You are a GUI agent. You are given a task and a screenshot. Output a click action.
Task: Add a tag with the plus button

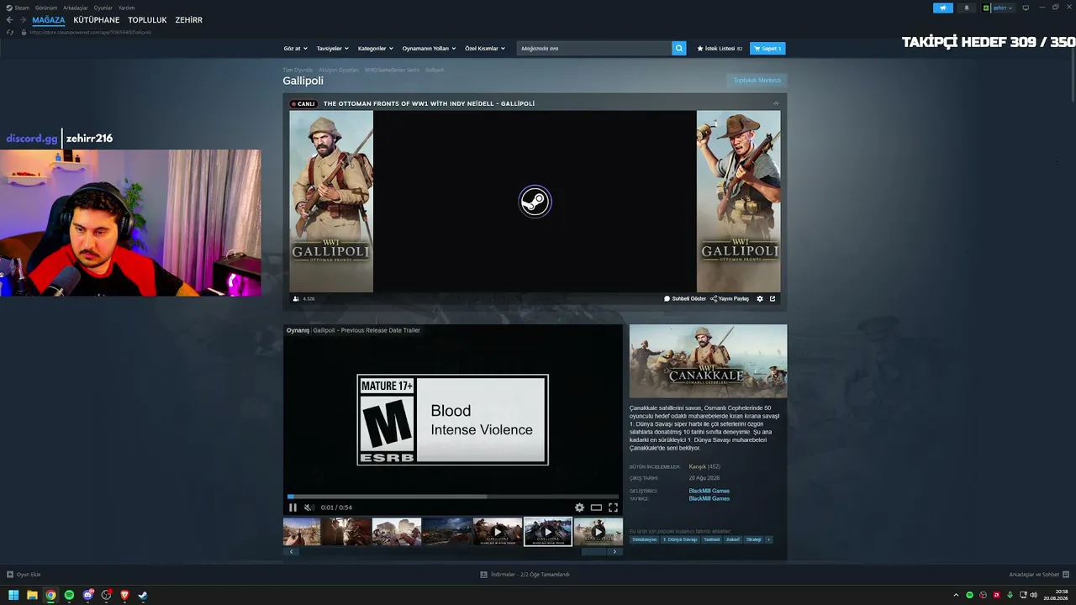pyautogui.click(x=768, y=539)
